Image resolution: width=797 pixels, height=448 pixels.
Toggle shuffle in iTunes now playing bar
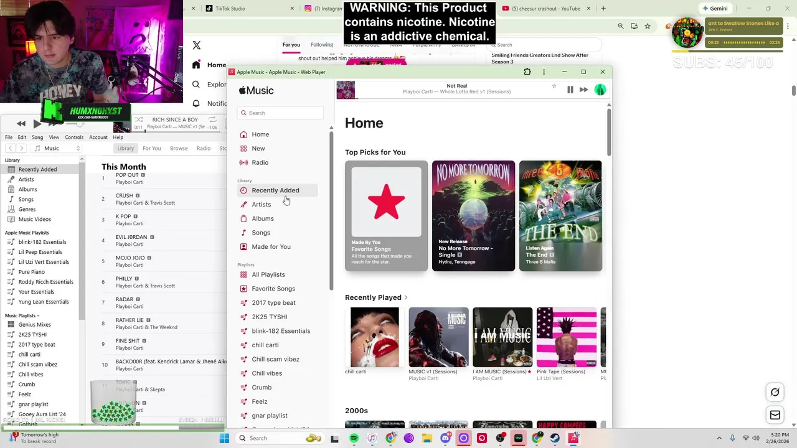138,119
